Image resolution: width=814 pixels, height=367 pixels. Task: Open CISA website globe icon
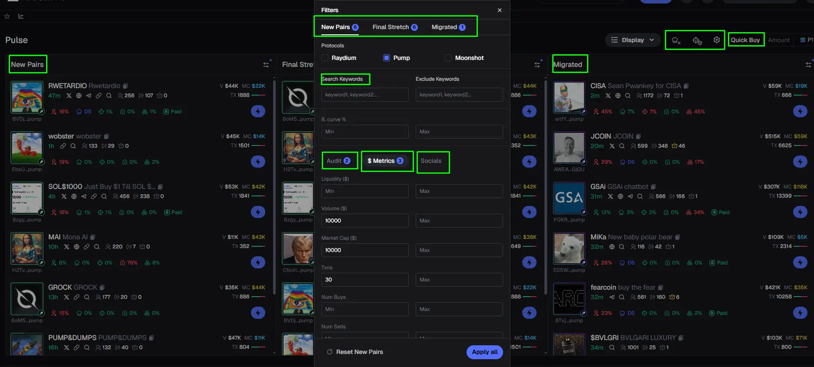618,96
